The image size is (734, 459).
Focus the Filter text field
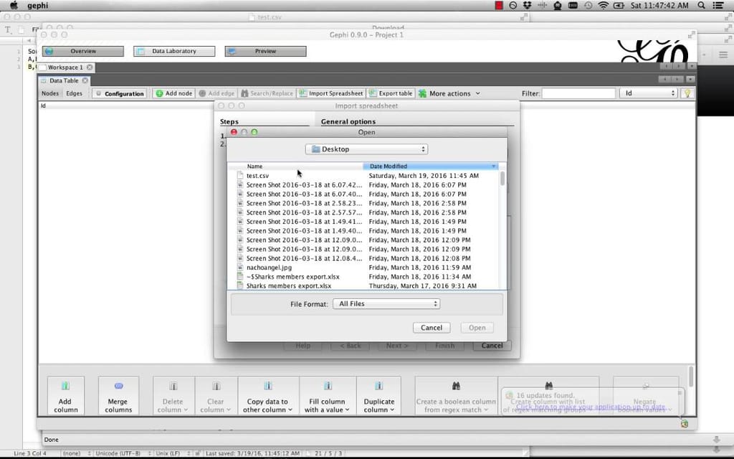tap(578, 93)
